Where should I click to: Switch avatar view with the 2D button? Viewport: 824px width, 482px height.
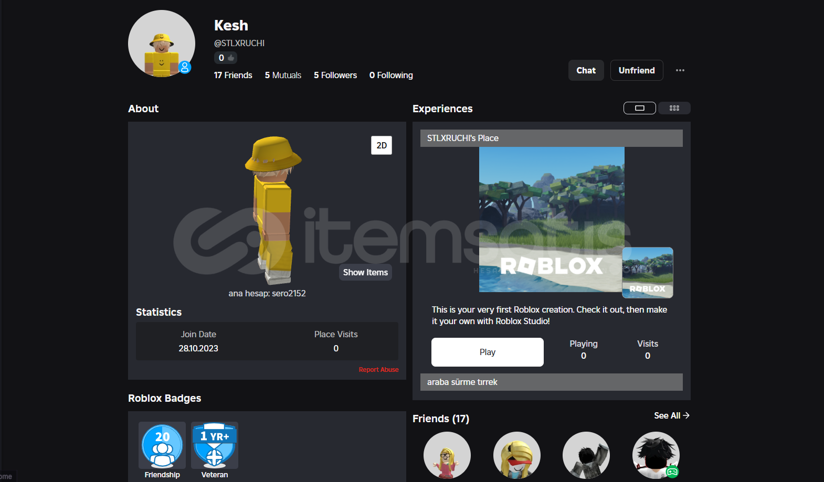click(x=382, y=145)
